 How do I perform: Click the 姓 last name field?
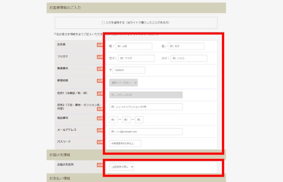coord(134,46)
